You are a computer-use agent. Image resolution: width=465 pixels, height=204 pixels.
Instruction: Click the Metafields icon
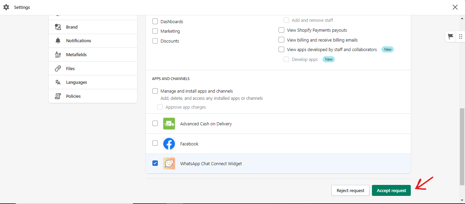click(x=58, y=54)
